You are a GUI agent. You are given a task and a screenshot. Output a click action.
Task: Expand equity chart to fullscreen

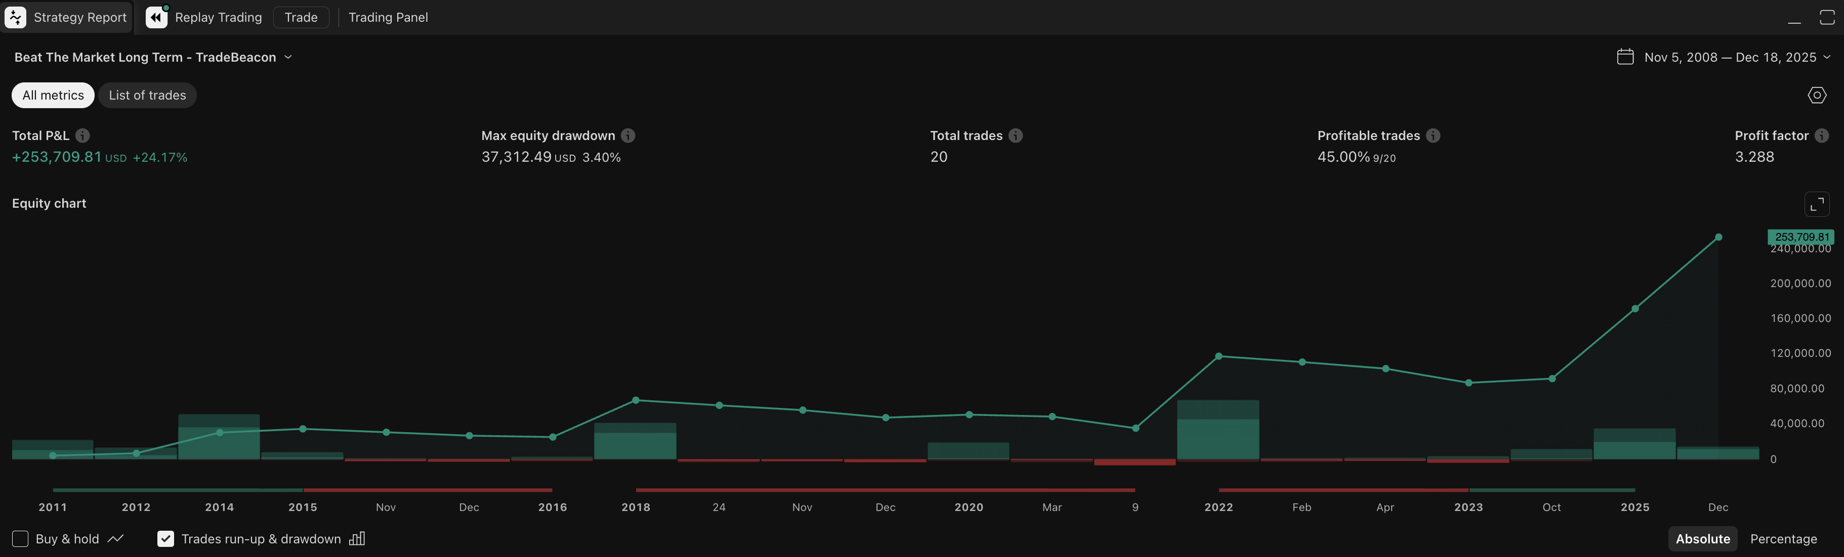1816,205
